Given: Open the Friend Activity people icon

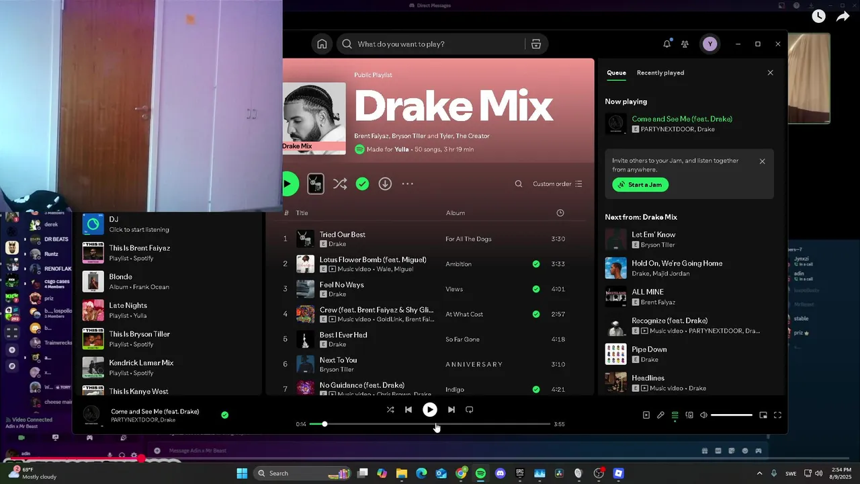Looking at the screenshot, I should click(x=685, y=44).
